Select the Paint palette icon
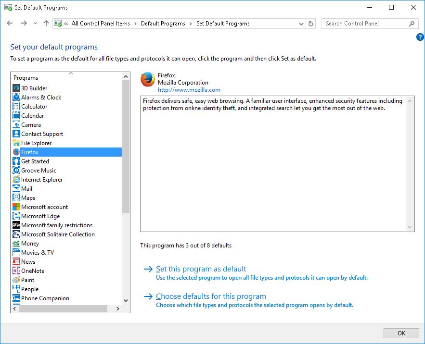This screenshot has height=344, width=425. [16, 280]
